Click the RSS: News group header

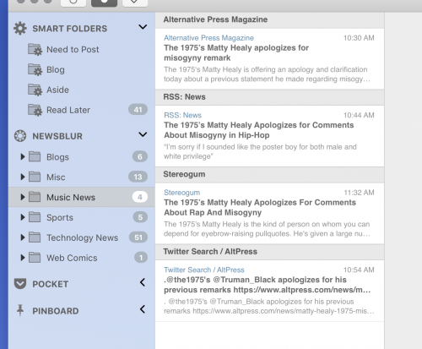(x=269, y=97)
